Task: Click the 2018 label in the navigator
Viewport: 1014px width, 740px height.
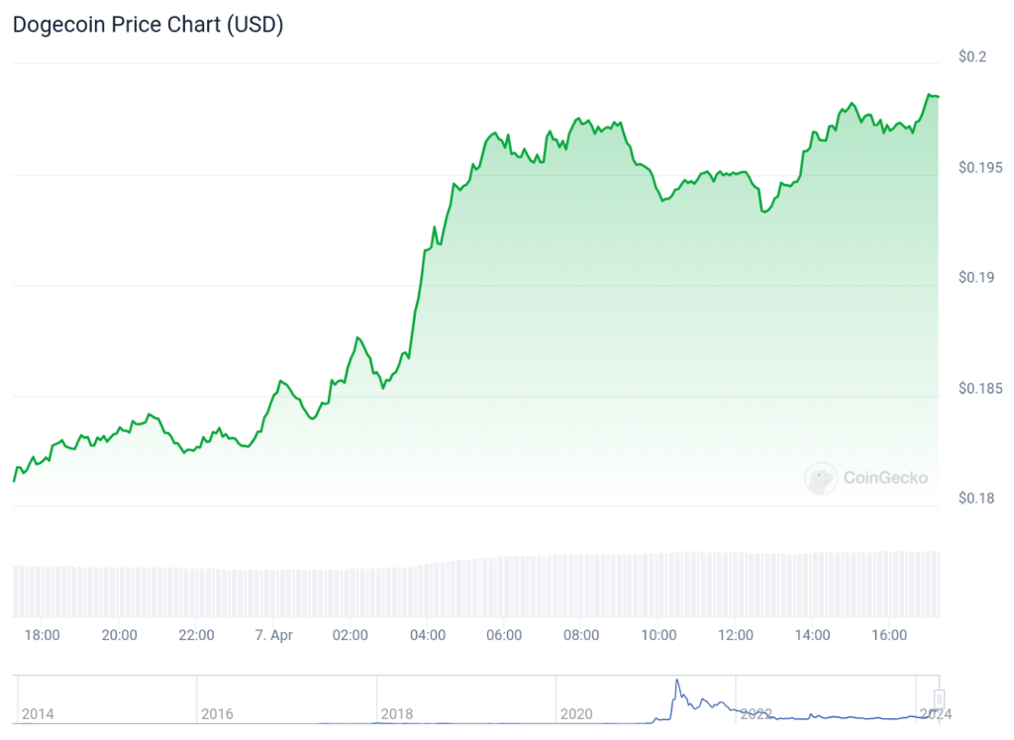Action: click(x=396, y=713)
